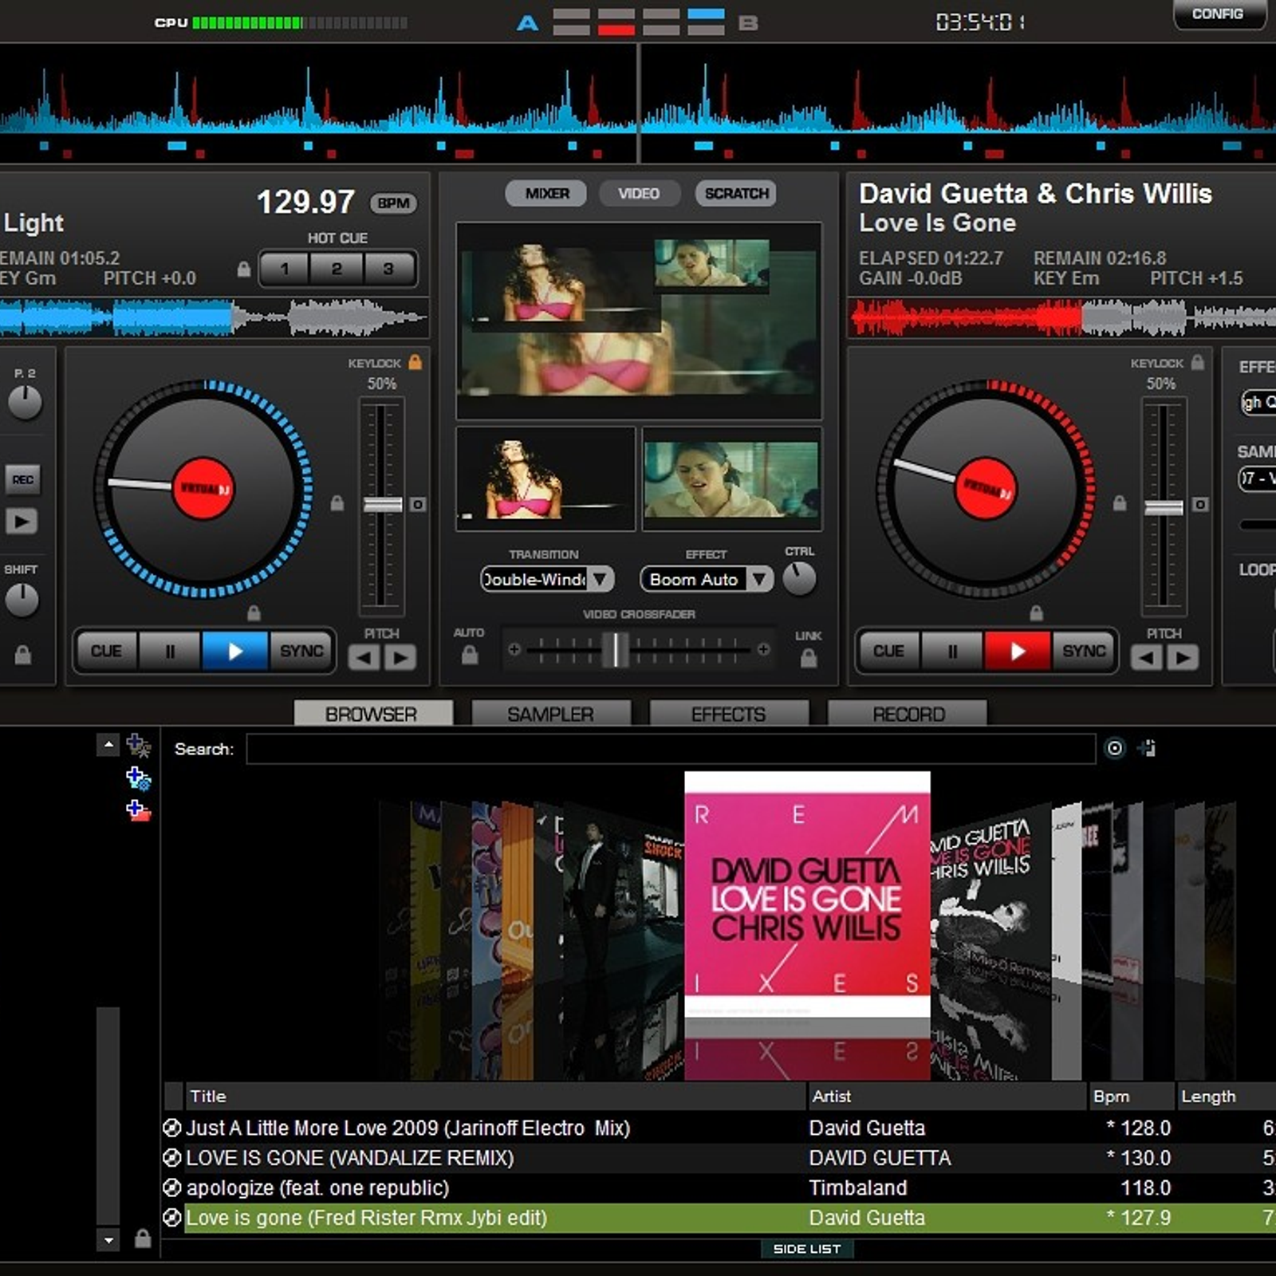Click sampler play button below REC

tap(22, 522)
